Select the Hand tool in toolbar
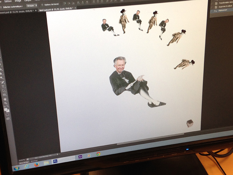 coord(4,99)
